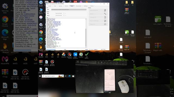This screenshot has width=174, height=97.
Task: Open Samsung ToolPRO icon on central desktop
Action: click(41, 3)
